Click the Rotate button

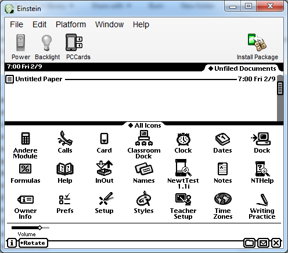click(x=33, y=243)
